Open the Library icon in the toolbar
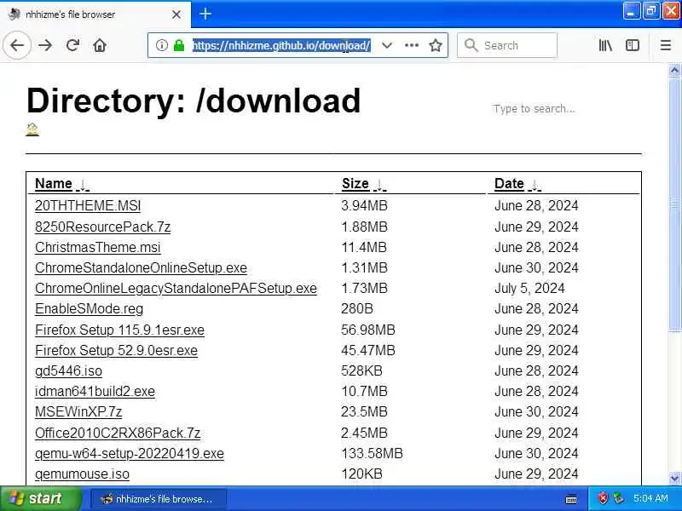The width and height of the screenshot is (682, 511). [605, 45]
